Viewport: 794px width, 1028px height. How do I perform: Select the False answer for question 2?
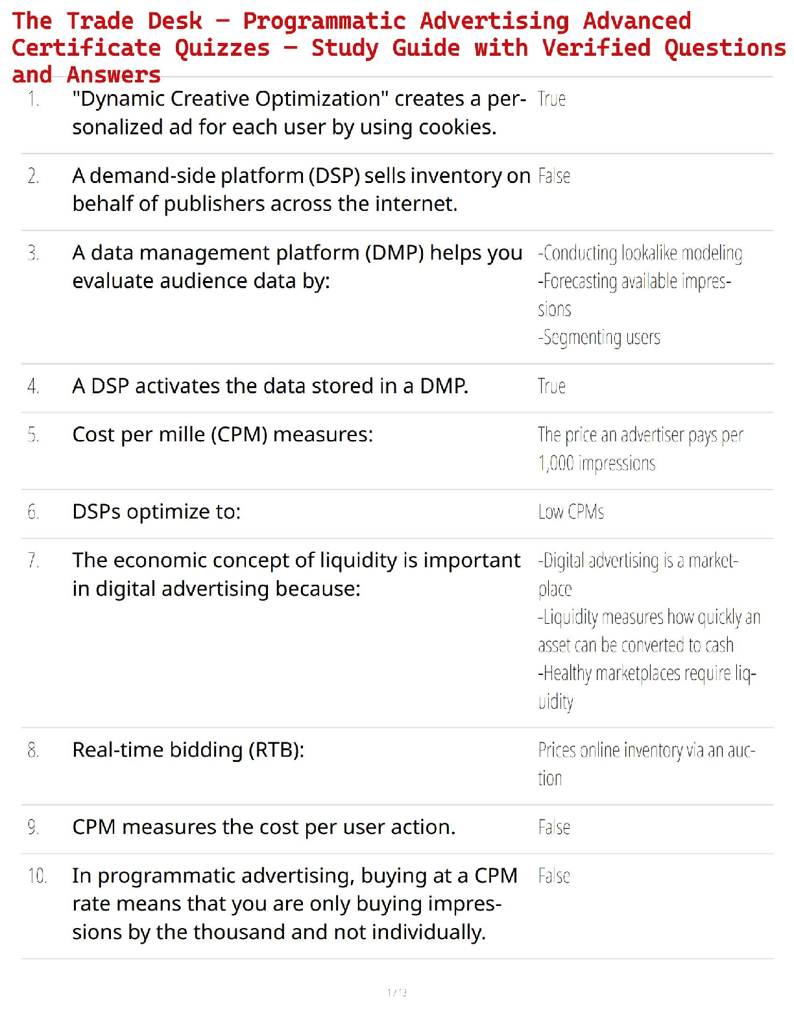point(554,177)
